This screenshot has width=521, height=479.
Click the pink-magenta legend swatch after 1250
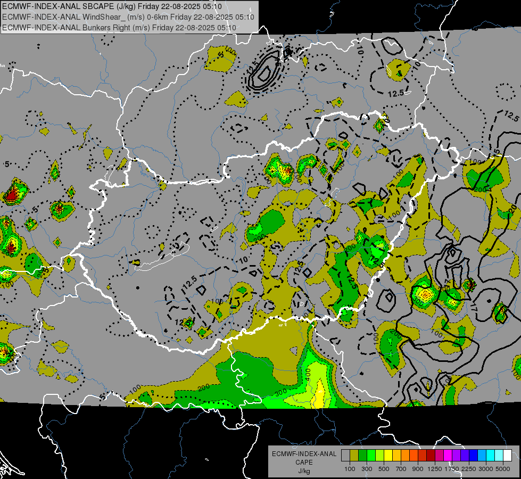439,455
